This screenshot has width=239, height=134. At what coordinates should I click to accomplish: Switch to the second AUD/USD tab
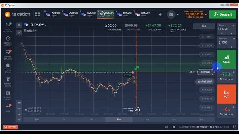71,14
